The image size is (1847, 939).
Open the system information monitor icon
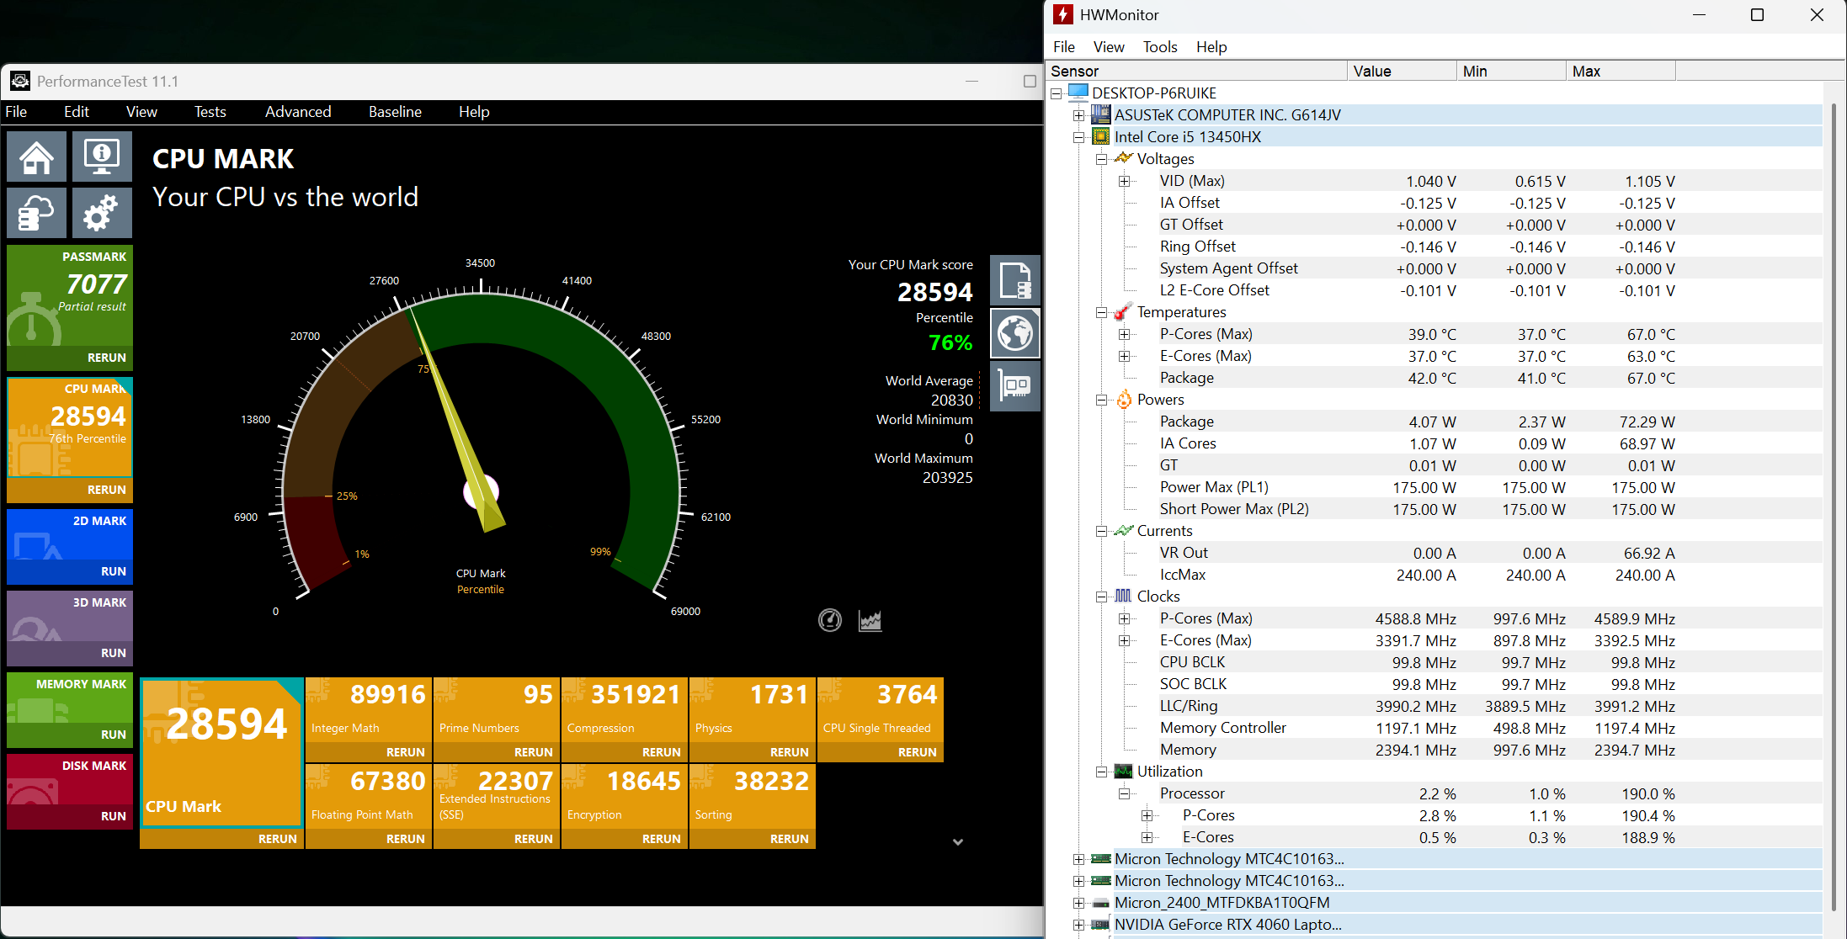(102, 156)
